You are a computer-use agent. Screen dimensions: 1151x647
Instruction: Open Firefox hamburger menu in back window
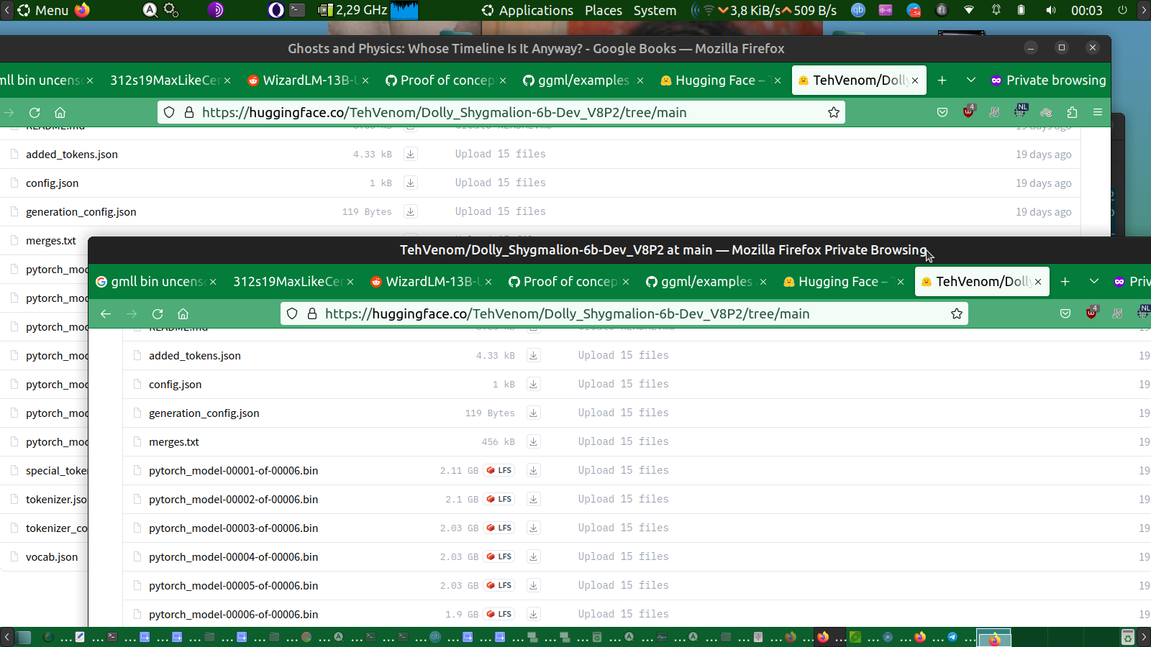coord(1097,112)
